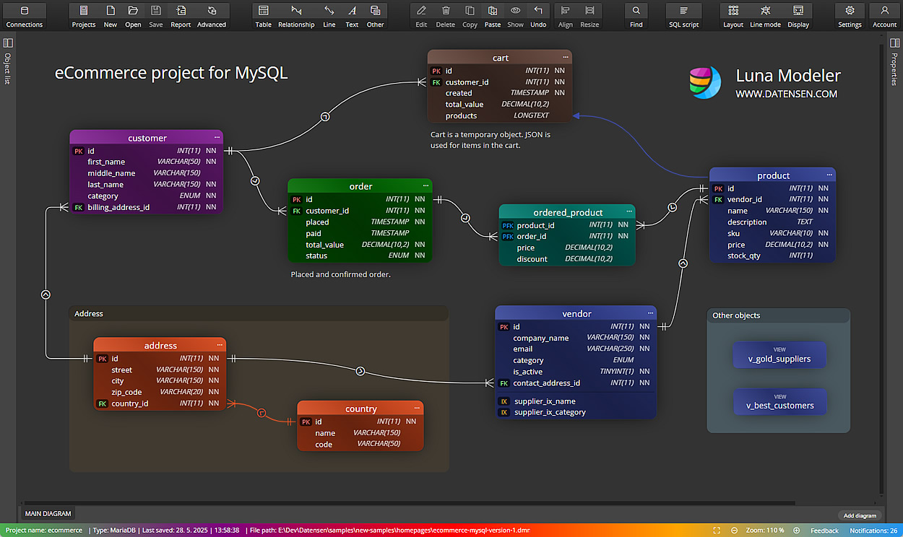
Task: Open the Display options
Action: [798, 16]
